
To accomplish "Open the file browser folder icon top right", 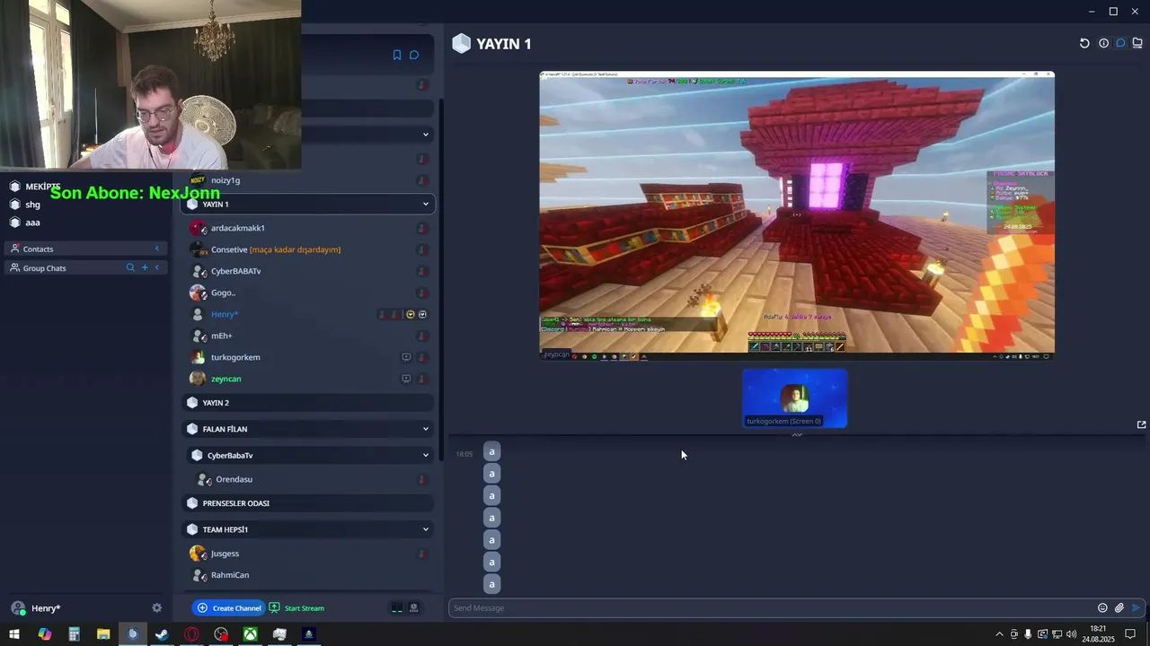I will (1137, 43).
